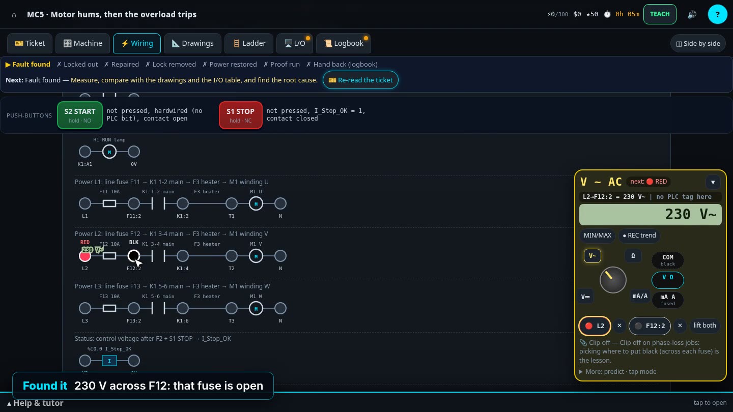Collapse the multimeter panel with the arrow

point(713,182)
